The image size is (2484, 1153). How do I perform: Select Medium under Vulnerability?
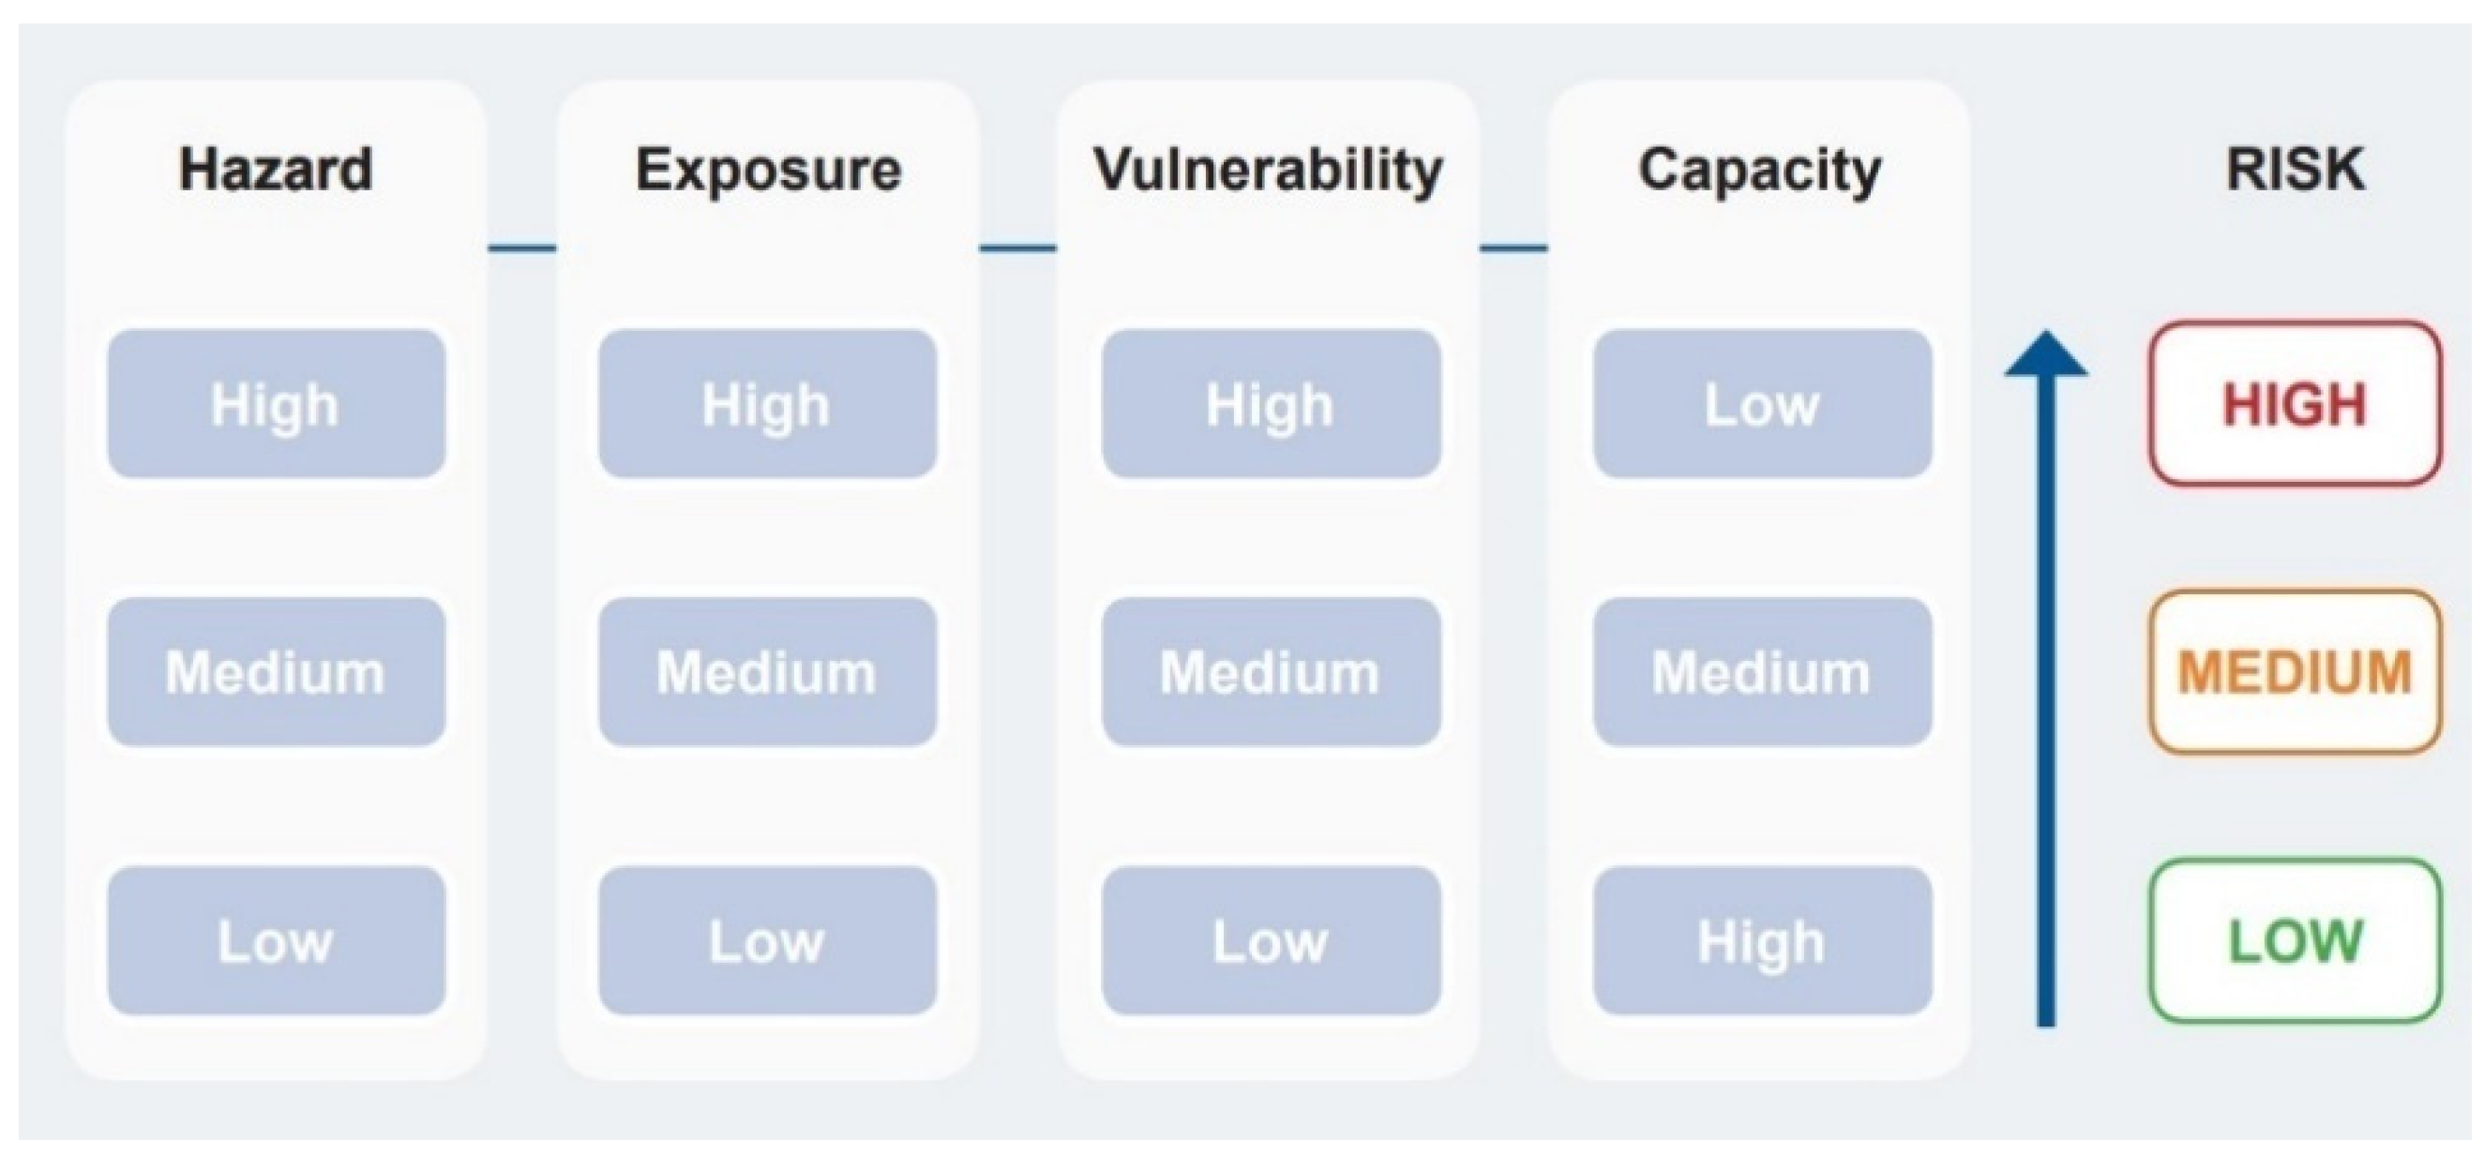click(x=1270, y=672)
